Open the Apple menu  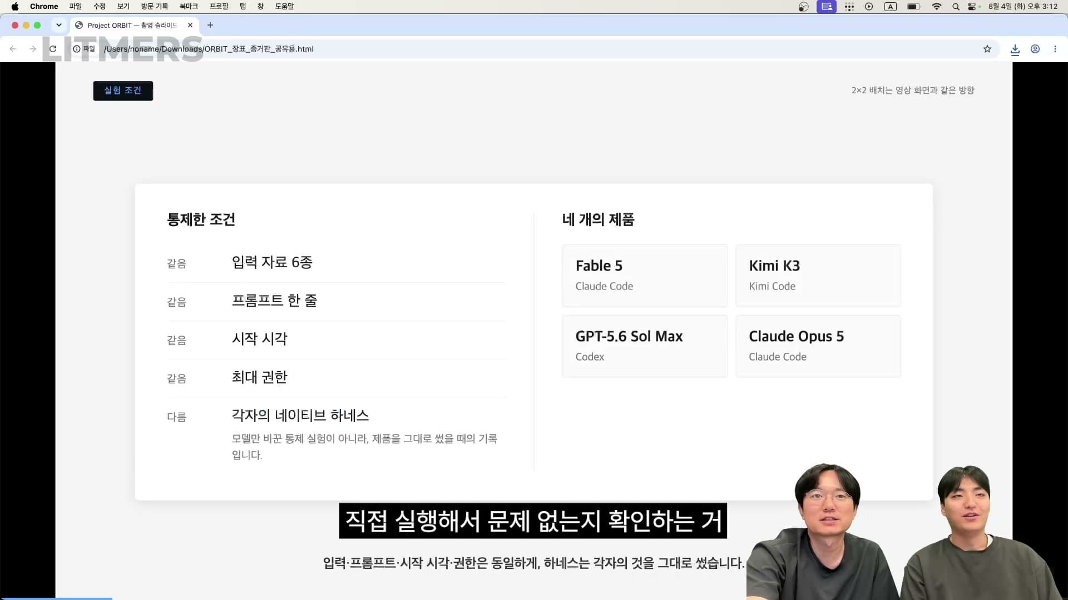pyautogui.click(x=15, y=7)
